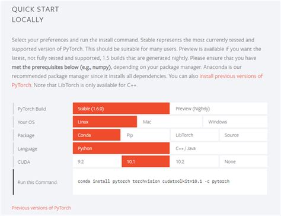Select Python as the language

(x=121, y=148)
